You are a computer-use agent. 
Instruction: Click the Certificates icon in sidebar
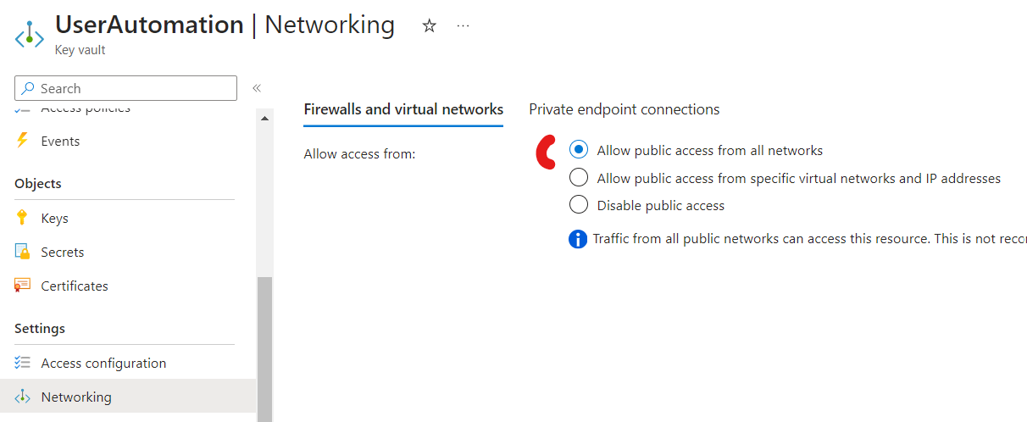[x=22, y=286]
